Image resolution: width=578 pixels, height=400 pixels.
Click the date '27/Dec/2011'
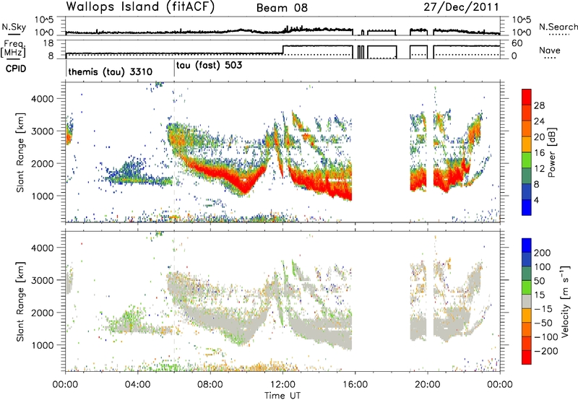[461, 7]
